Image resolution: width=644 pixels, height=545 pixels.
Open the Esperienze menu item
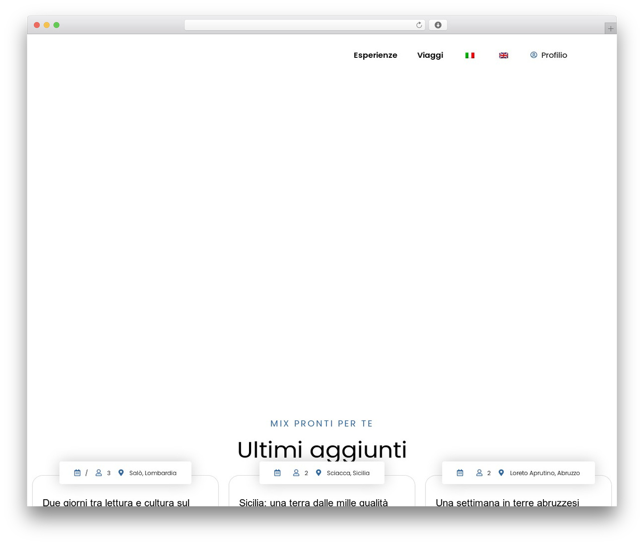point(375,55)
